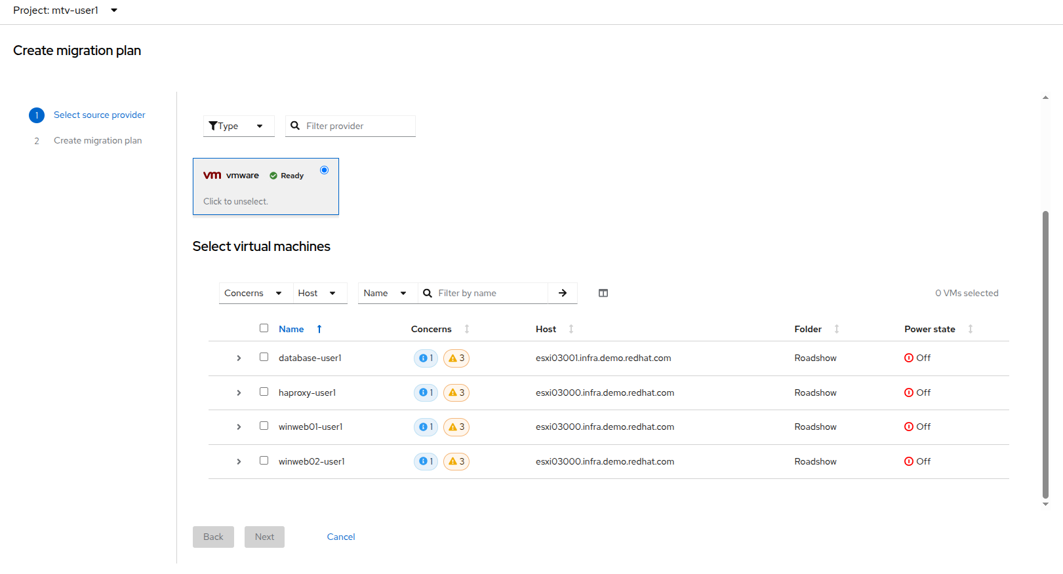Click the Next button
Image resolution: width=1063 pixels, height=574 pixels.
coord(264,537)
